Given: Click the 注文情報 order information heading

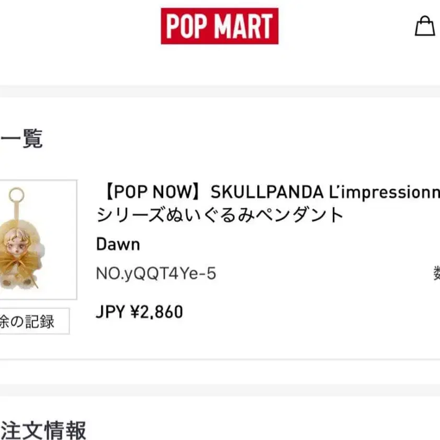Looking at the screenshot, I should tap(43, 430).
